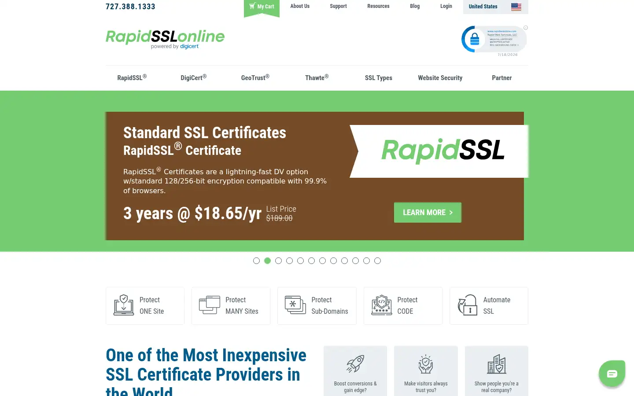This screenshot has width=634, height=396.
Task: Open the United States region selector
Action: click(x=496, y=7)
